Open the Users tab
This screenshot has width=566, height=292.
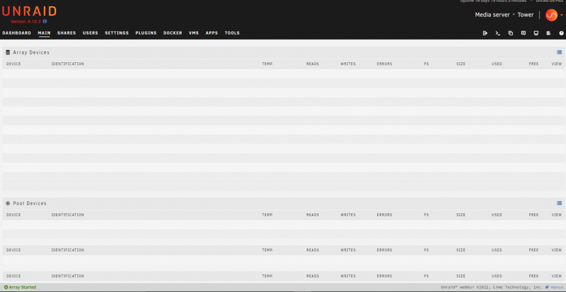[90, 33]
